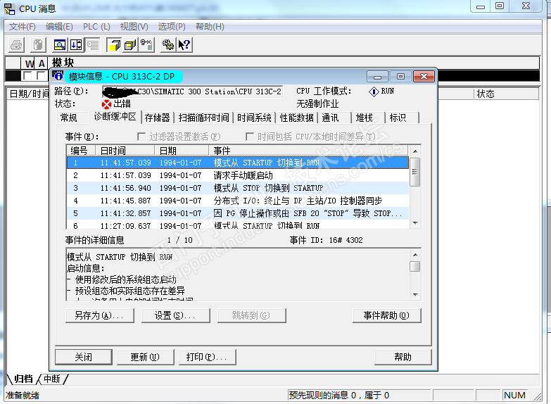This screenshot has height=404, width=551.
Task: Click event list scrollbar up arrow
Action: (x=415, y=151)
